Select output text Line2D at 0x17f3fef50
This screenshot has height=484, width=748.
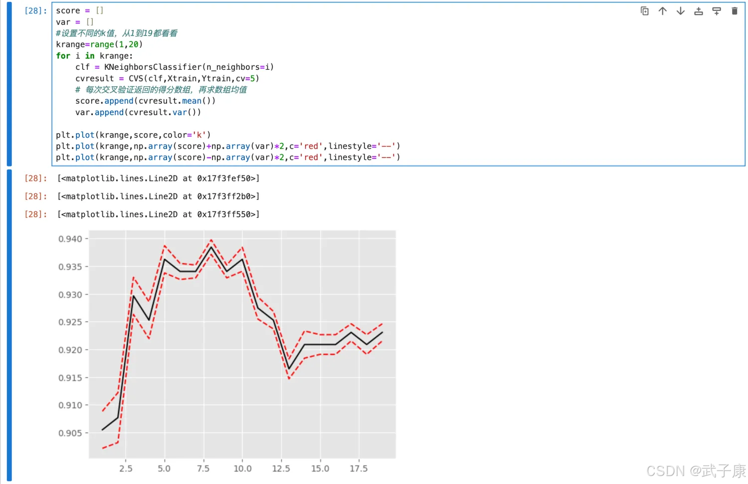tap(159, 178)
